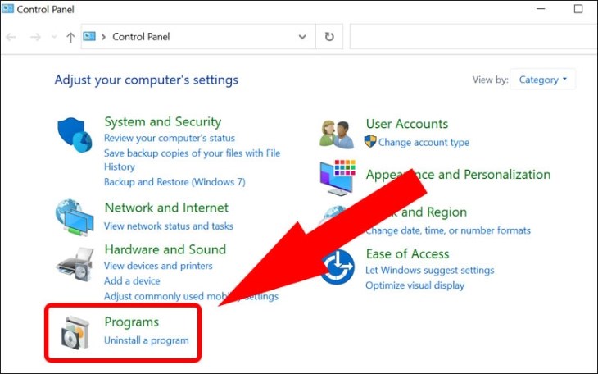
Task: Open Backup and Restore (Windows 7)
Action: point(174,182)
